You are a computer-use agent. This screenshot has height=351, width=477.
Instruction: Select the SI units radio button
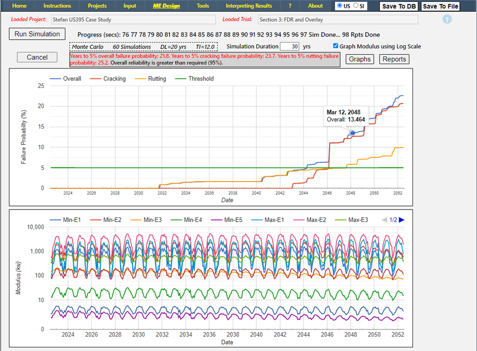pos(356,6)
